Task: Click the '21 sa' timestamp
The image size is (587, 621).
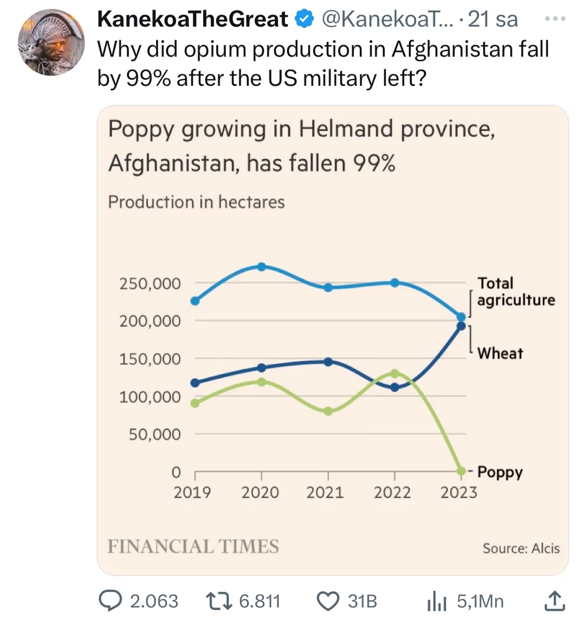Action: coord(492,20)
